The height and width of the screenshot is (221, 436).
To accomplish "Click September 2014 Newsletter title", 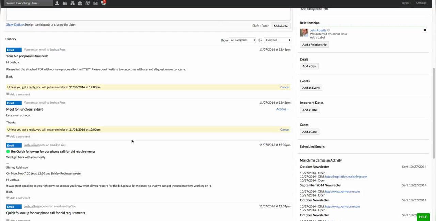I will 320,185.
